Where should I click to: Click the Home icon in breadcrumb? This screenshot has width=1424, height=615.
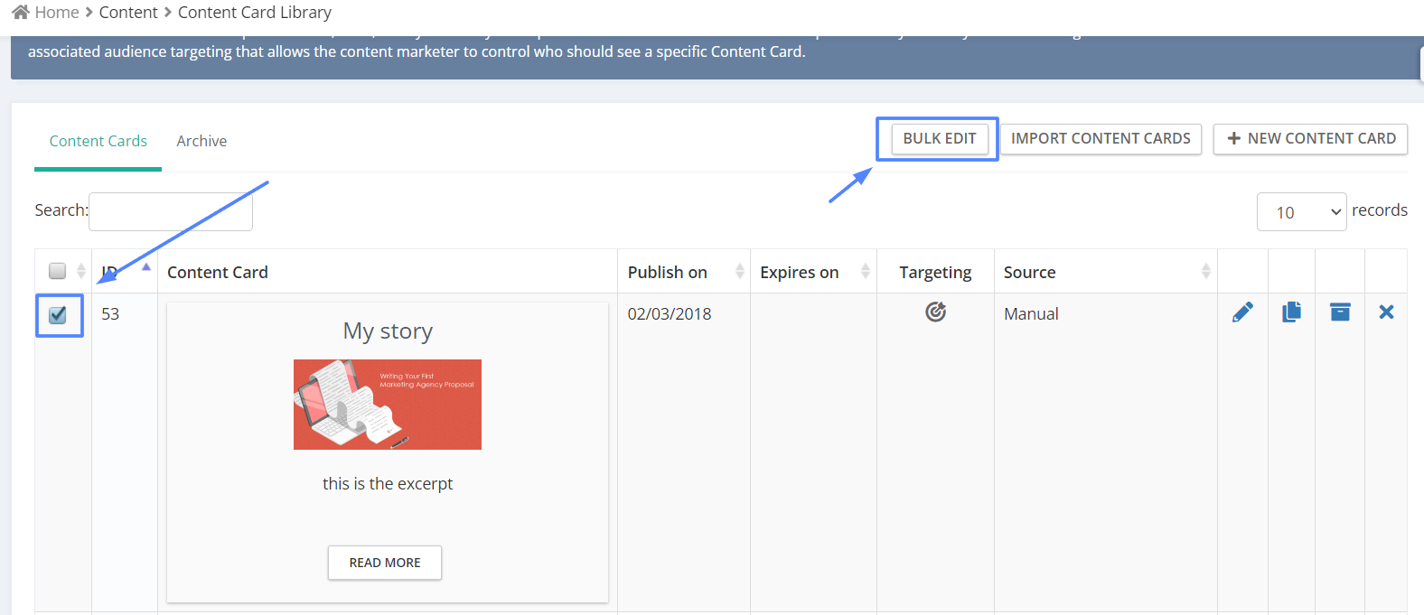click(x=21, y=13)
